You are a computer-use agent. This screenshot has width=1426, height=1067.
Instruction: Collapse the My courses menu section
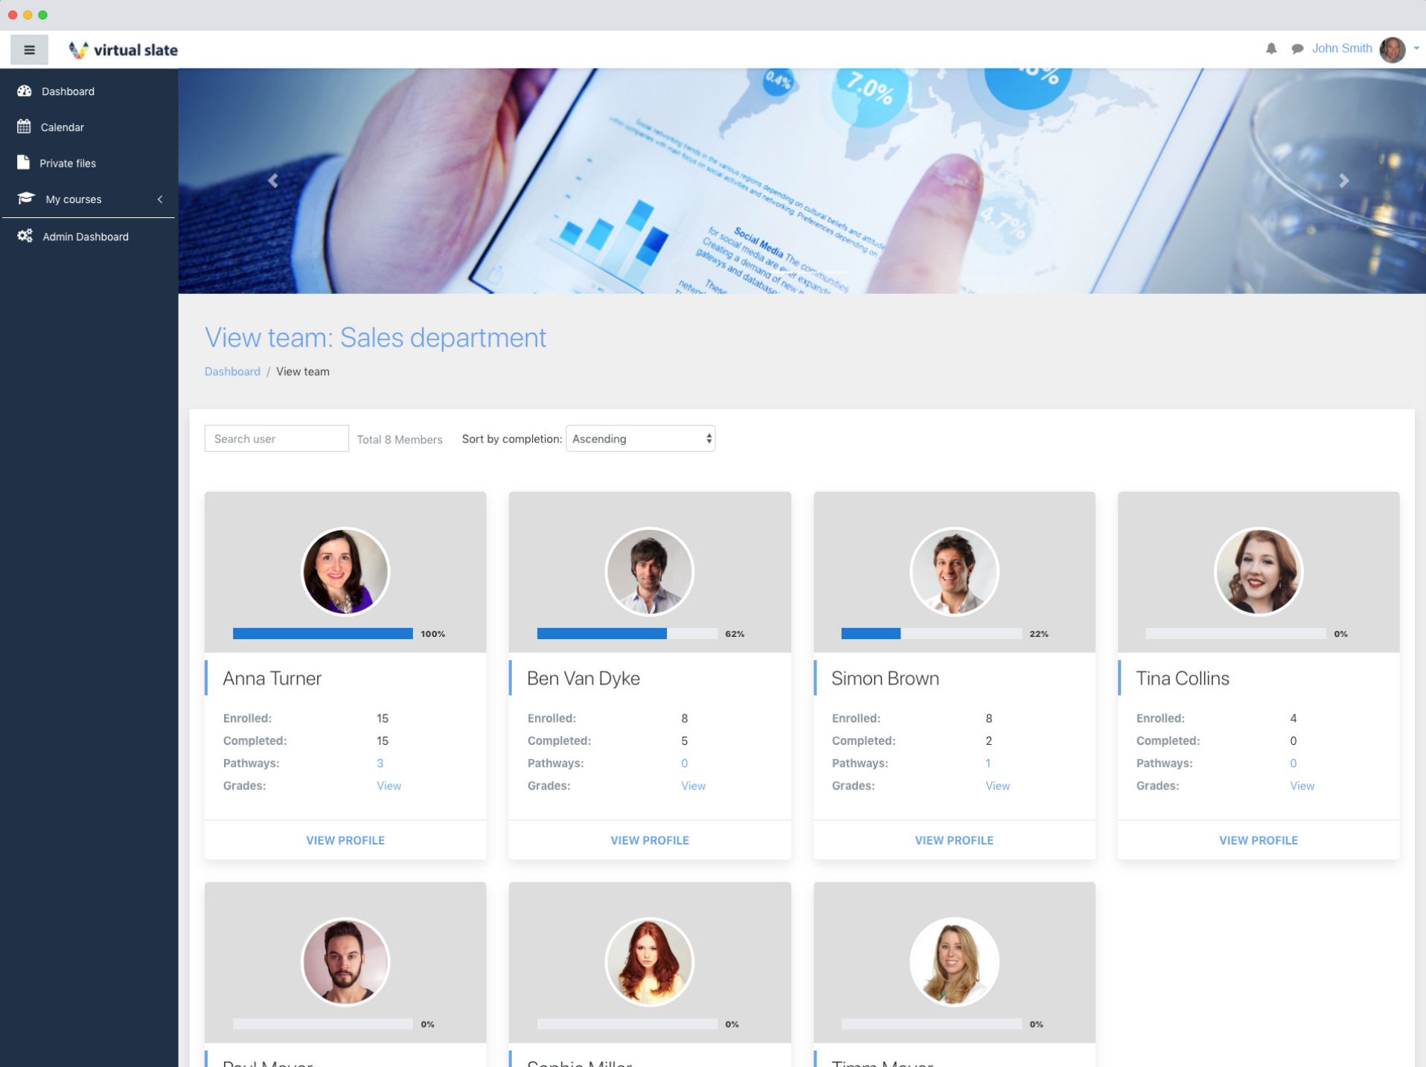click(159, 199)
